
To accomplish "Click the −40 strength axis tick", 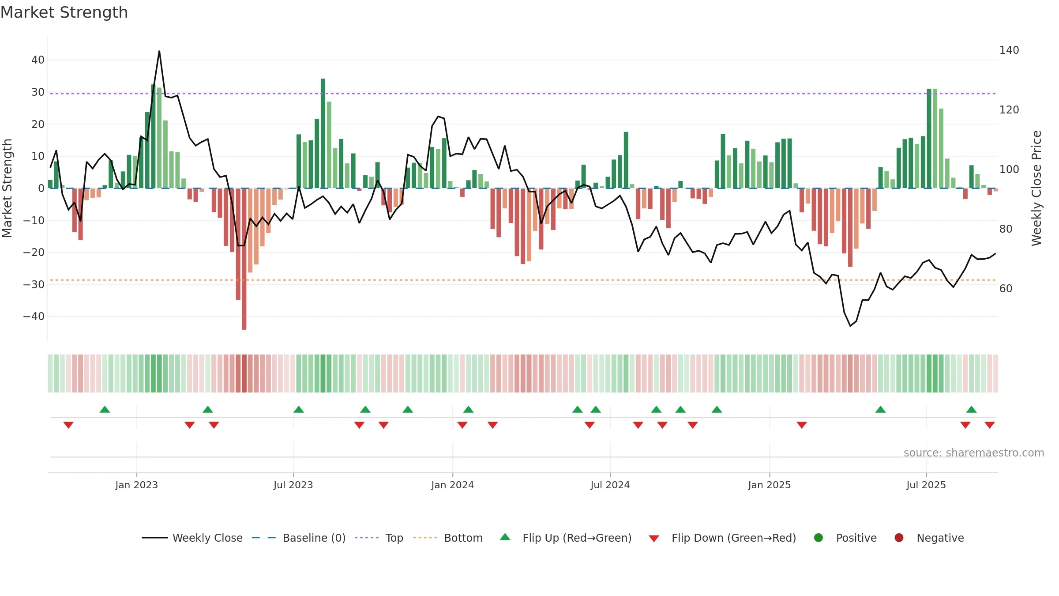I will coord(34,316).
